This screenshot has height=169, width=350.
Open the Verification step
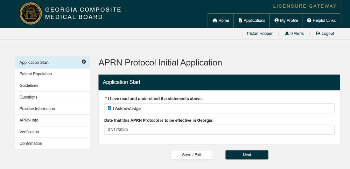(x=53, y=132)
